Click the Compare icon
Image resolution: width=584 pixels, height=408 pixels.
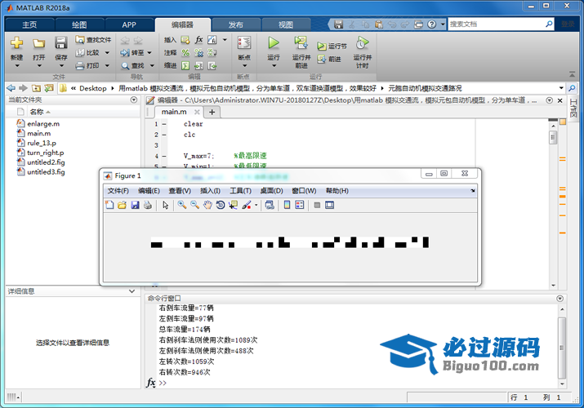[80, 53]
